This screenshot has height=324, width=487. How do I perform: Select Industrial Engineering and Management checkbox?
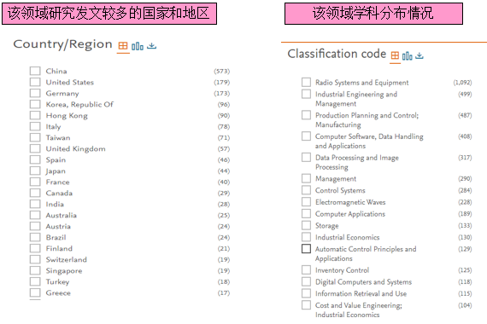(306, 94)
